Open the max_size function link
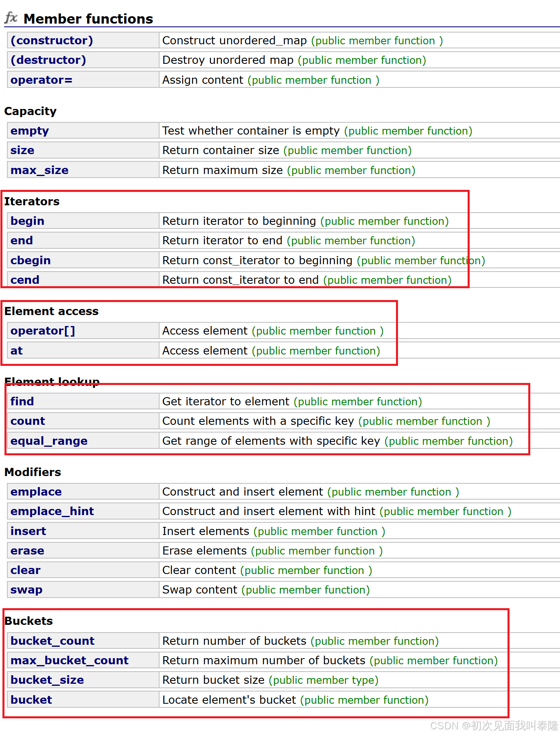 click(39, 170)
